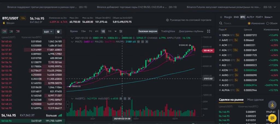This screenshot has height=124, width=280.
Task: Open chart indicator settings icon
Action: click(x=121, y=31)
